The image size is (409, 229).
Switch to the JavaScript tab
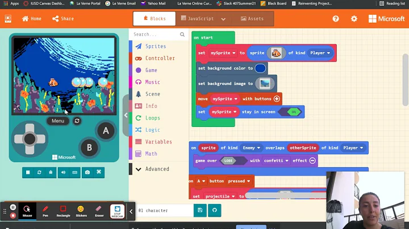(198, 19)
